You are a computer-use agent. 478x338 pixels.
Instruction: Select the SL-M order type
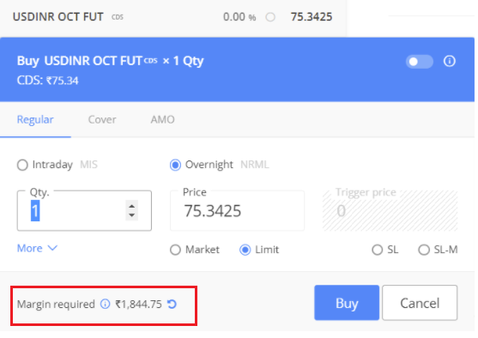[x=424, y=250]
